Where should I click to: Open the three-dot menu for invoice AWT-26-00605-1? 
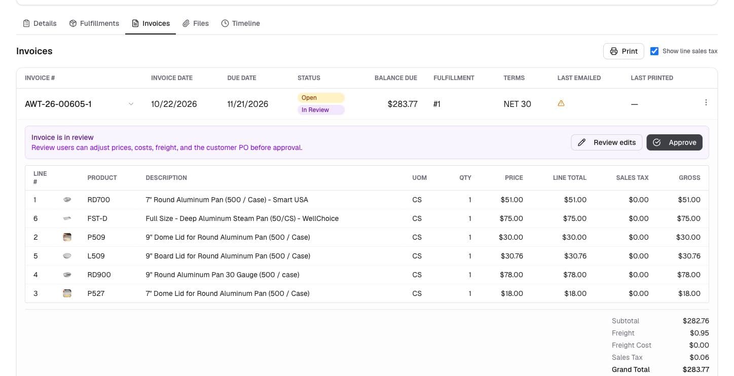[x=706, y=102]
